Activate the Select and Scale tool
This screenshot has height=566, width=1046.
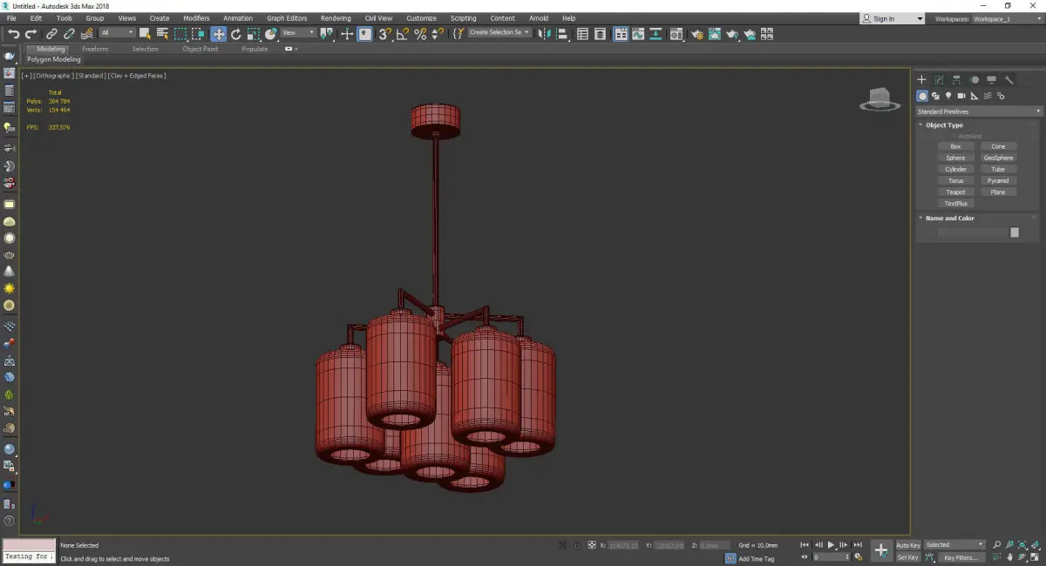pyautogui.click(x=253, y=34)
